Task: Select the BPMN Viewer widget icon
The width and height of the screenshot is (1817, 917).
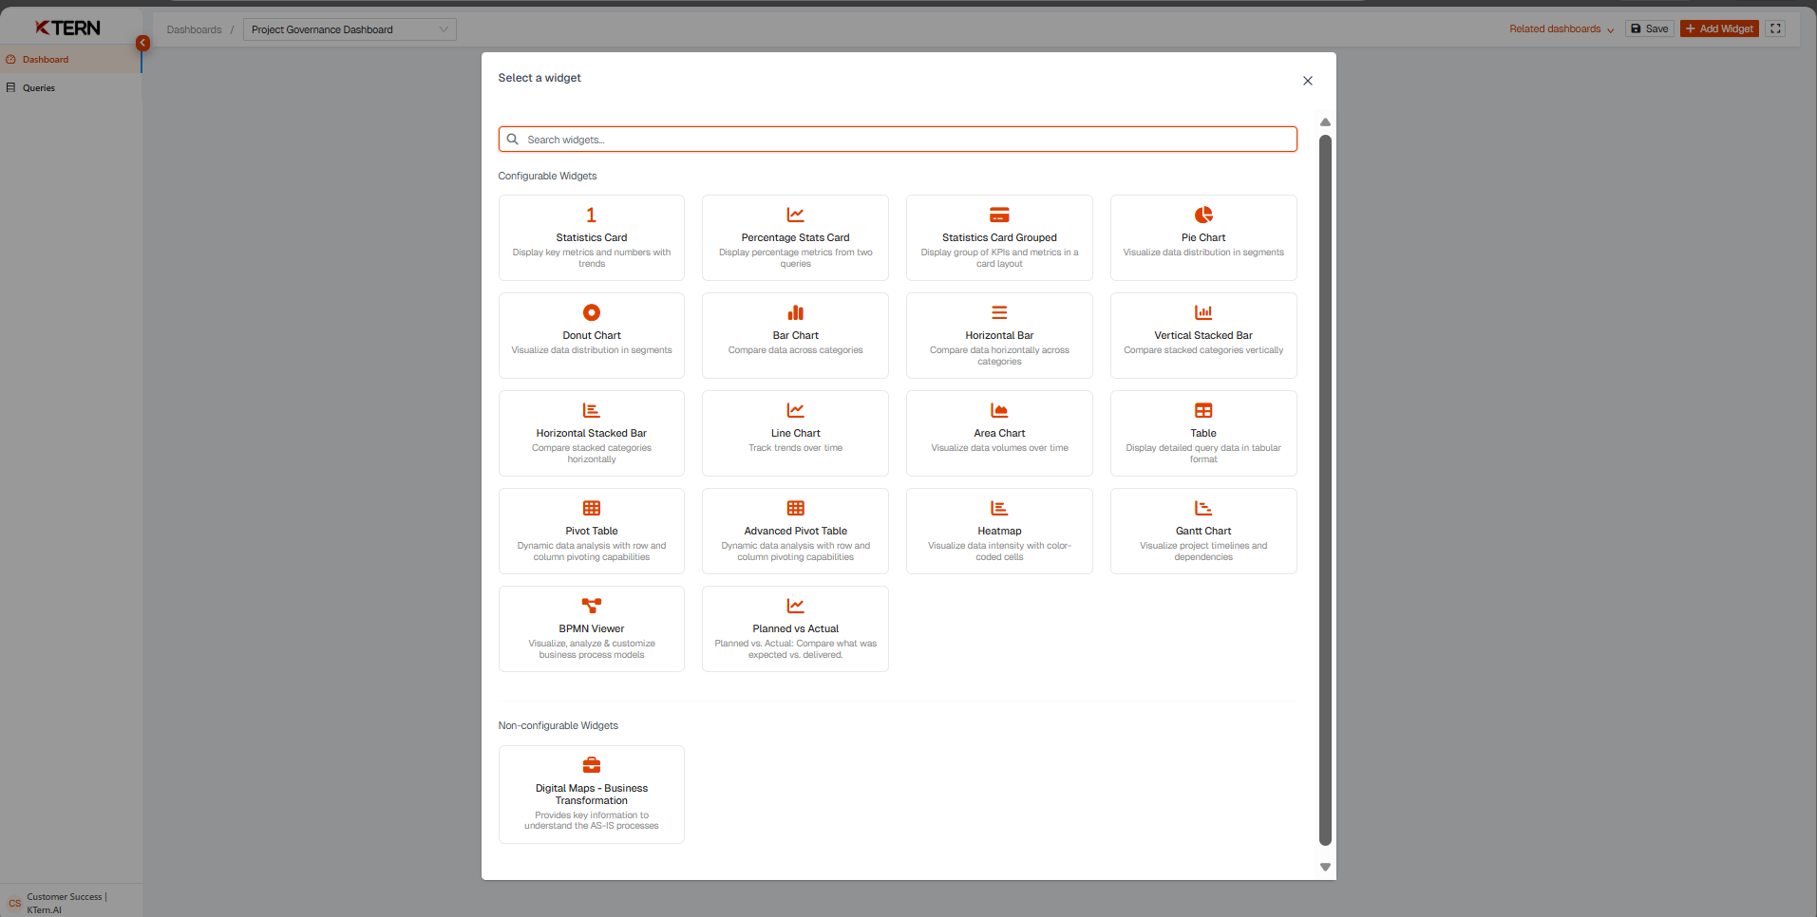Action: click(591, 607)
